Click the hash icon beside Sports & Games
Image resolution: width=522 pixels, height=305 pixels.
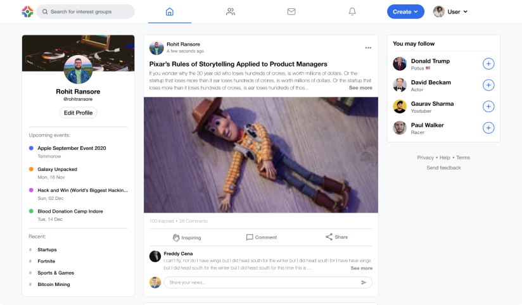(x=30, y=273)
